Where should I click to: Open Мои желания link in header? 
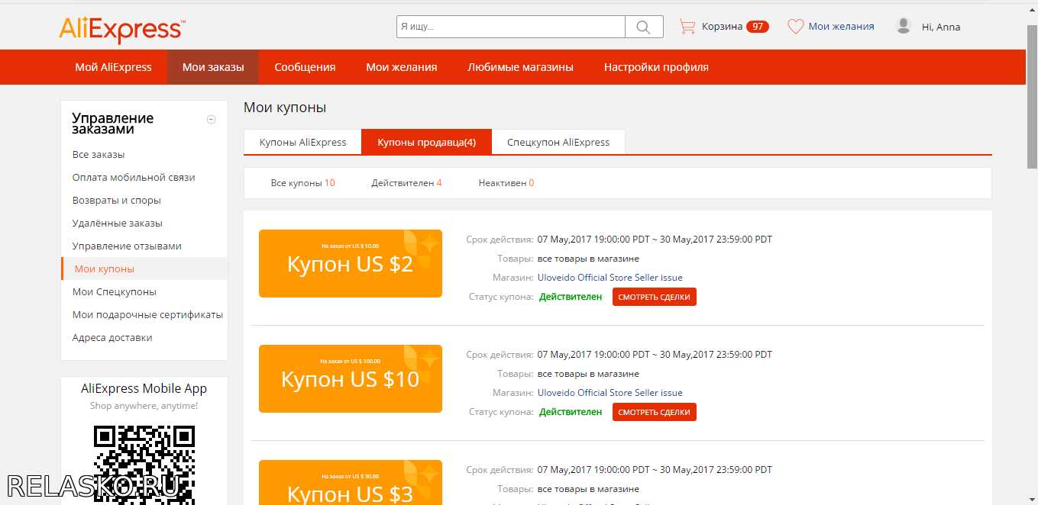click(841, 27)
